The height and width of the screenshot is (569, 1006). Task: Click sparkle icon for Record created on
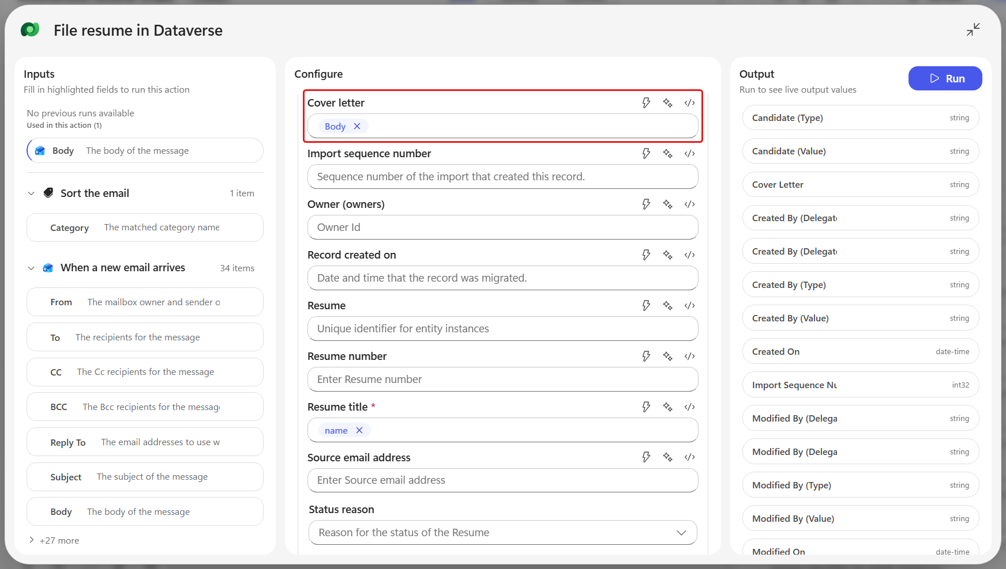[667, 255]
